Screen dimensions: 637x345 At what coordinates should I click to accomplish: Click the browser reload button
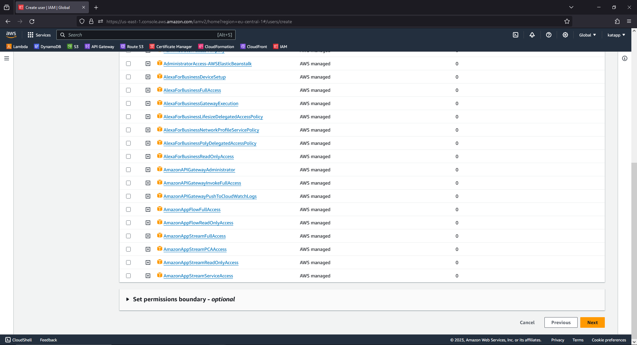pos(32,22)
